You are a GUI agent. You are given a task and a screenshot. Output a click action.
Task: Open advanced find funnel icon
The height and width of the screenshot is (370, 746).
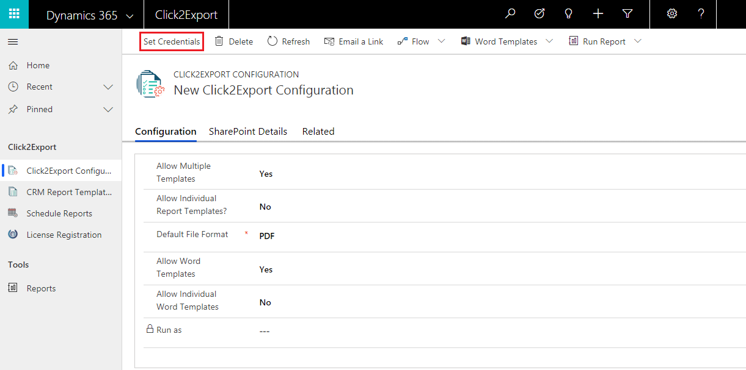(x=627, y=14)
